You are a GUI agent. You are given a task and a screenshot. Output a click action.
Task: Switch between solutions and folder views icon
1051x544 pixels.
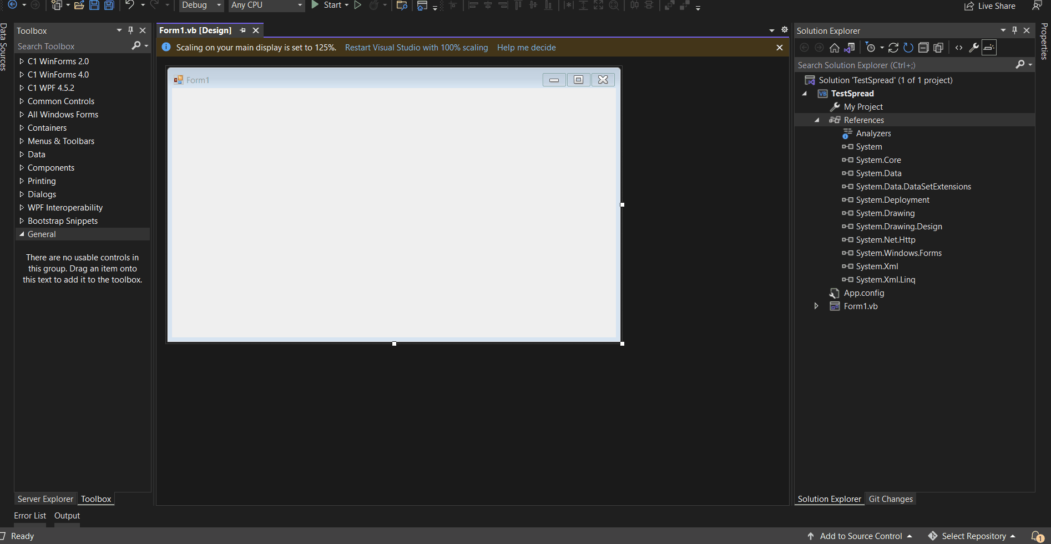pyautogui.click(x=850, y=48)
